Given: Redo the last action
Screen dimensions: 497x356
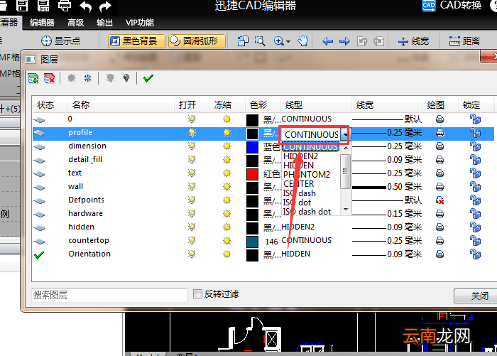Looking at the screenshot, I should point(105,6).
